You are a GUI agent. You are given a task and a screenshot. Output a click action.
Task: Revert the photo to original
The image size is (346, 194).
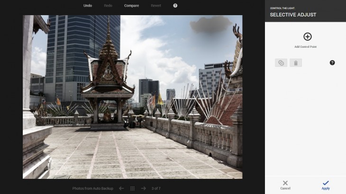point(156,6)
